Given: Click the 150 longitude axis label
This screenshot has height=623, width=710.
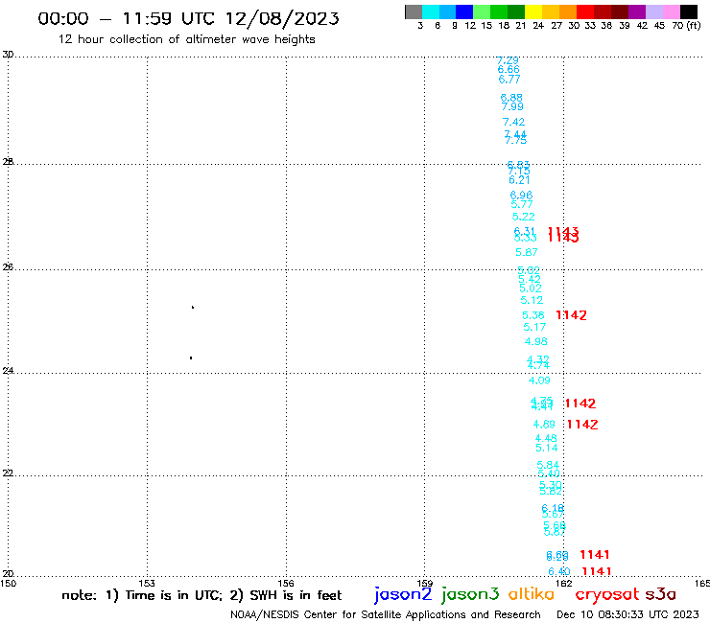Looking at the screenshot, I should coord(8,583).
